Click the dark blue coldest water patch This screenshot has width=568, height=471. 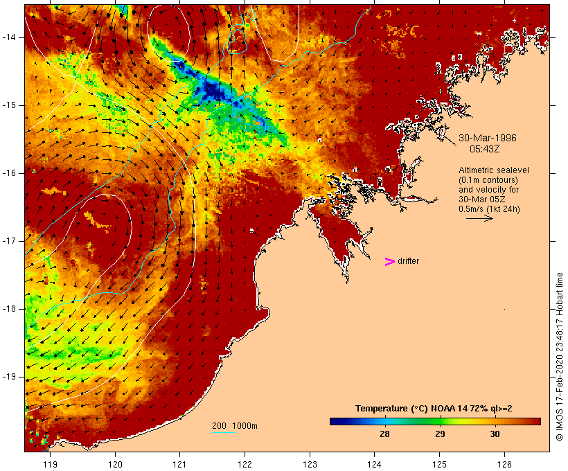[x=213, y=91]
